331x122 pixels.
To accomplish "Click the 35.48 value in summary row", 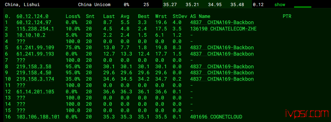I will click(x=238, y=4).
